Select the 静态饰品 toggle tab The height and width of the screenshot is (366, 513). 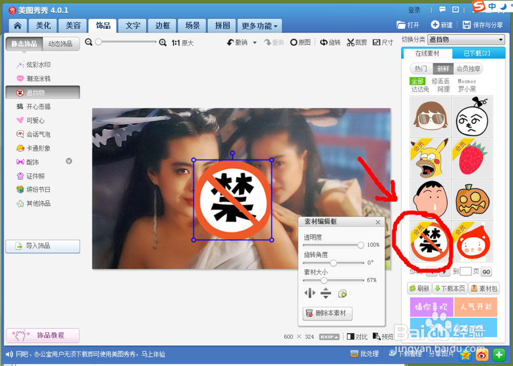(x=24, y=44)
